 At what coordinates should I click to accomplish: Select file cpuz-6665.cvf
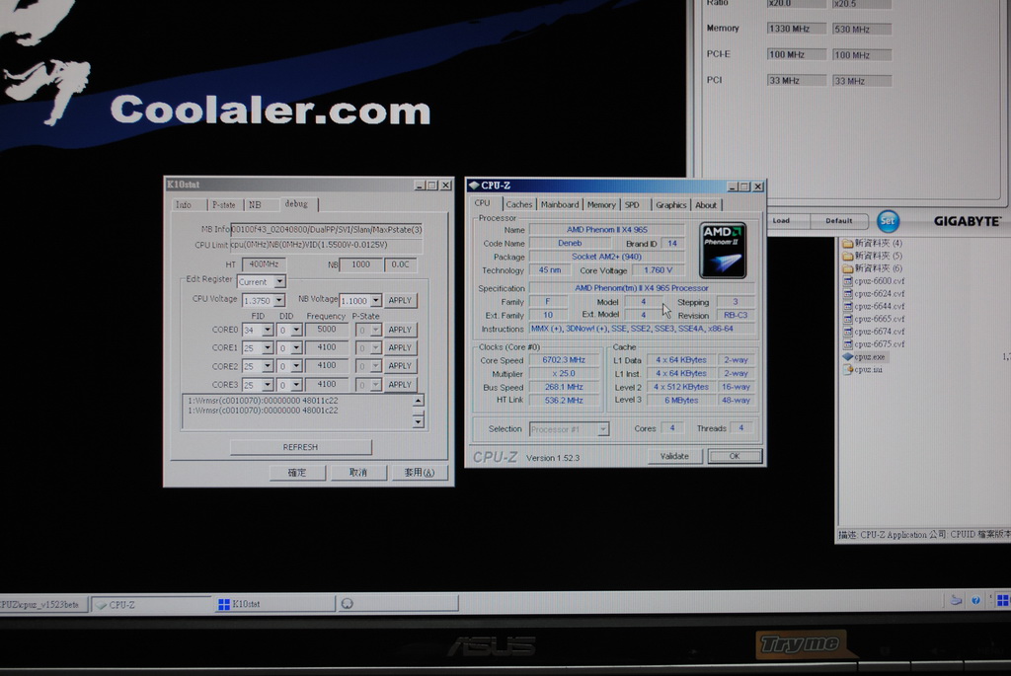pos(874,319)
